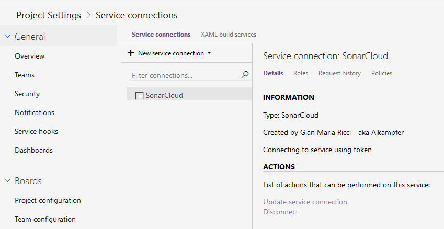
Task: Open the Roles tab
Action: 301,73
